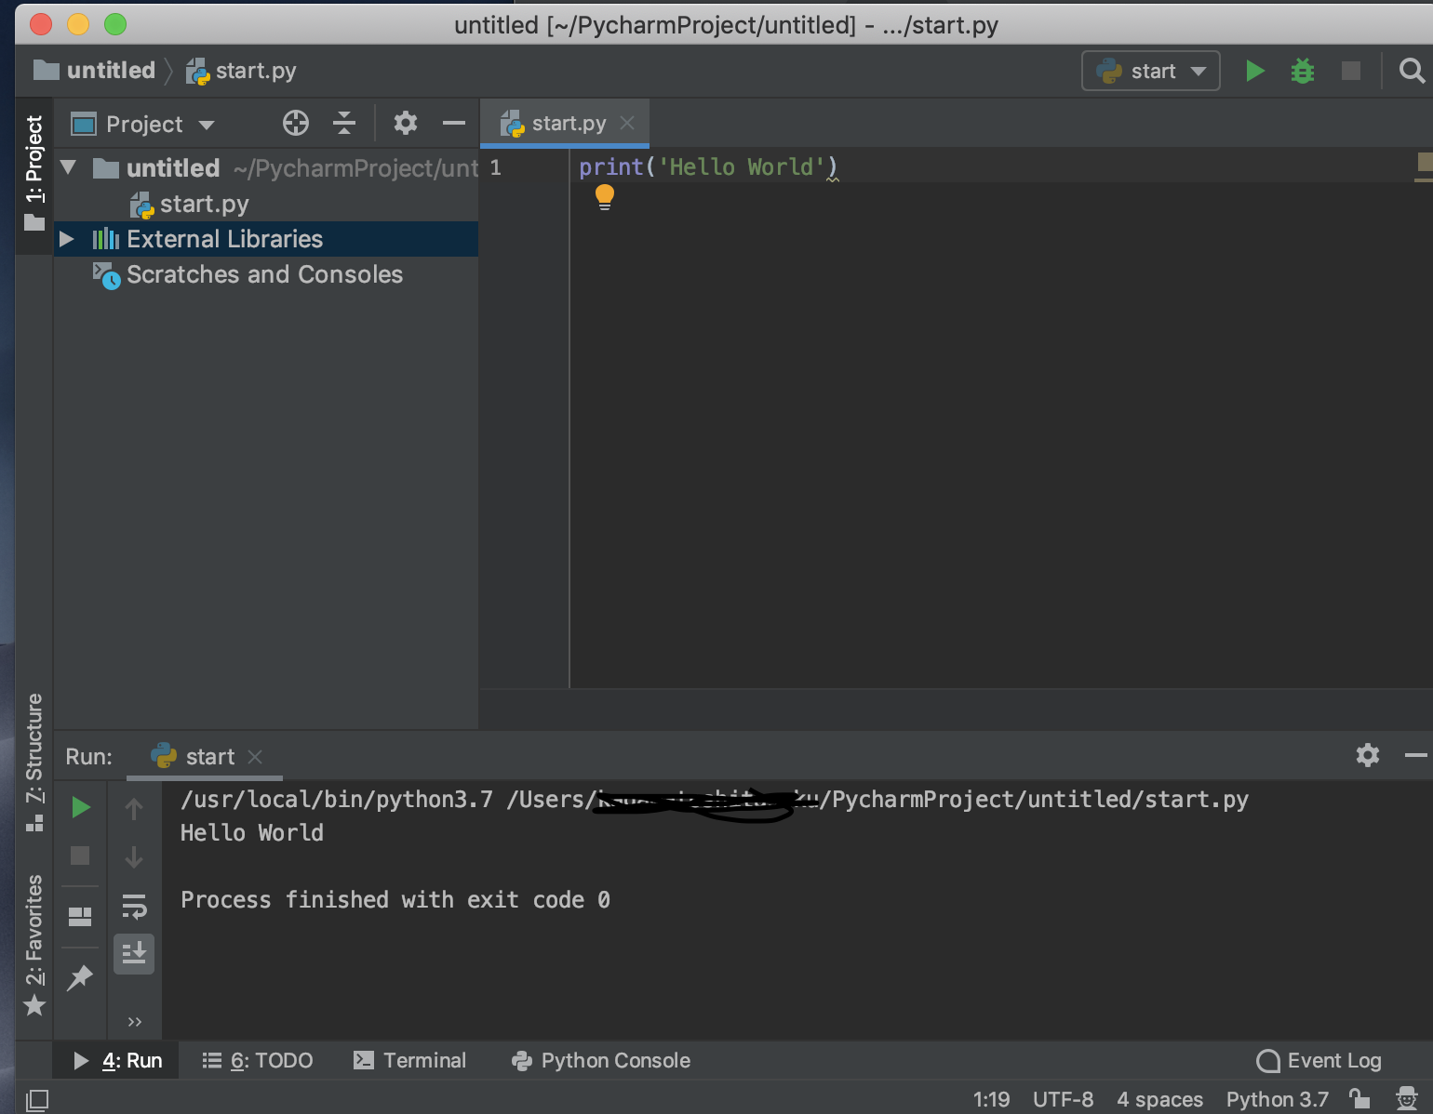Hide the Project panel with the minus icon

(454, 123)
